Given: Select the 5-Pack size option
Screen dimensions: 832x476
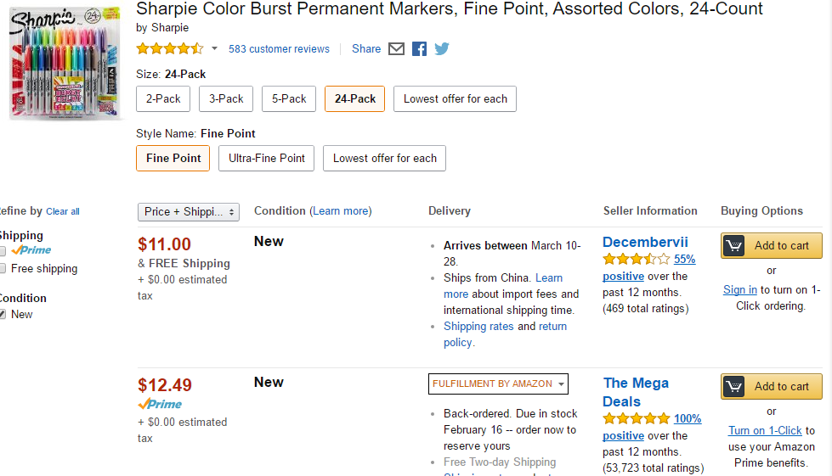Looking at the screenshot, I should [289, 99].
